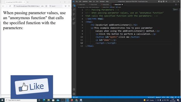This screenshot has height=102, width=181.
Task: Toggle the bottom panel layout icon
Action: coord(161,1)
